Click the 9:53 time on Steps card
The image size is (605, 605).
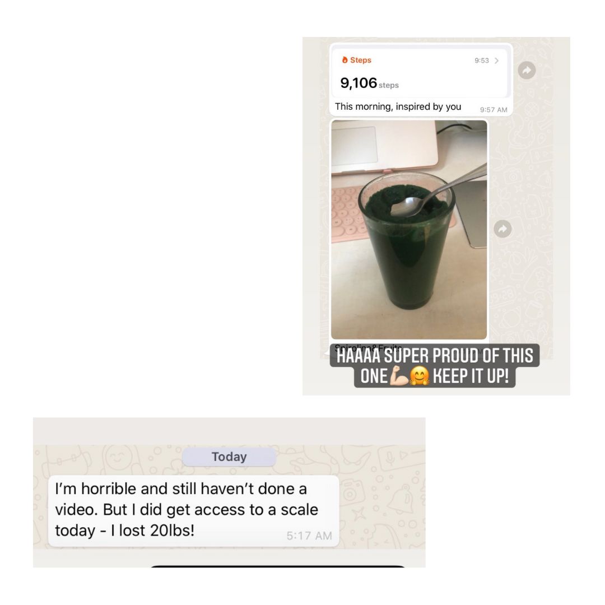click(x=482, y=61)
